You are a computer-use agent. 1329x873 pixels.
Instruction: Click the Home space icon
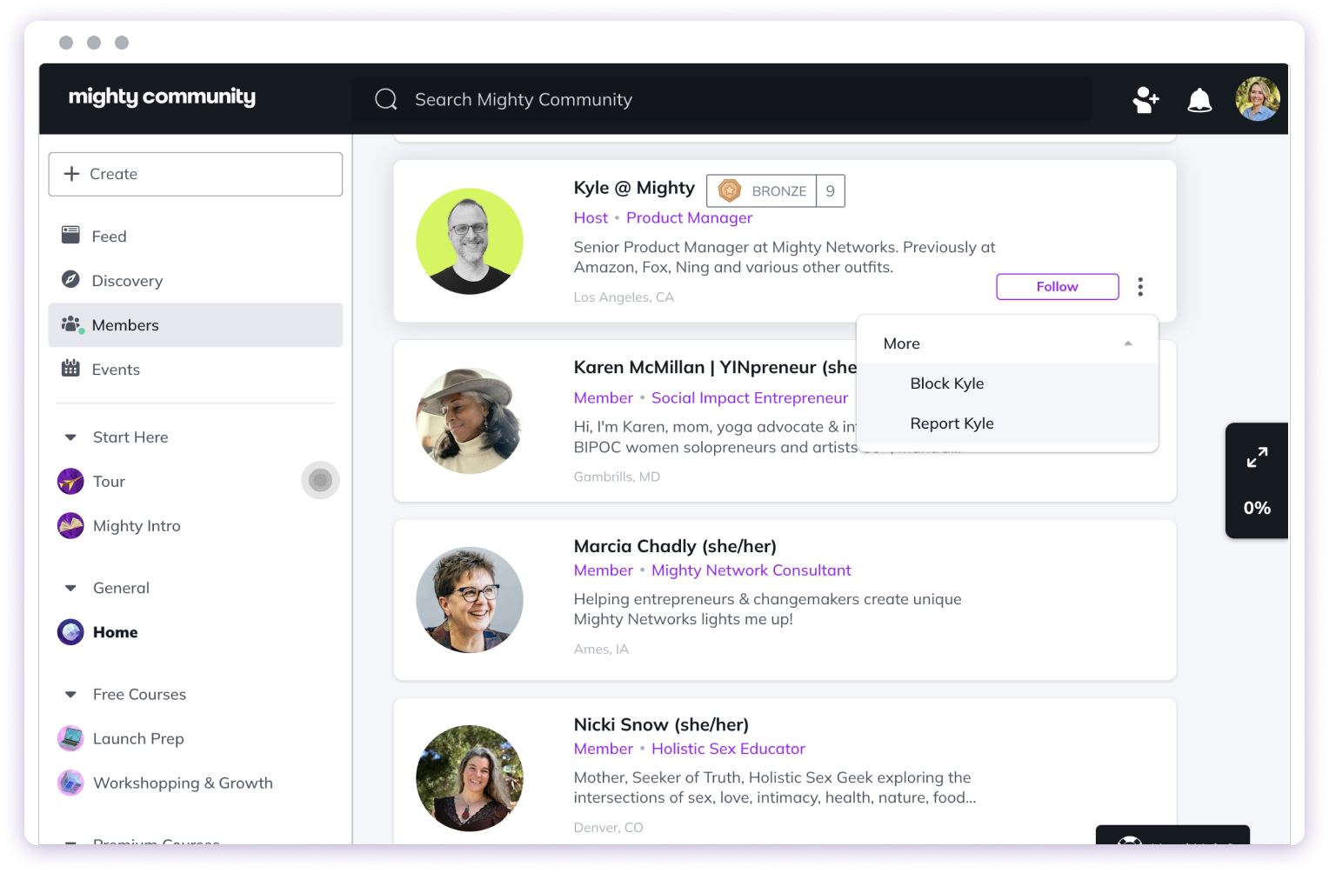70,631
